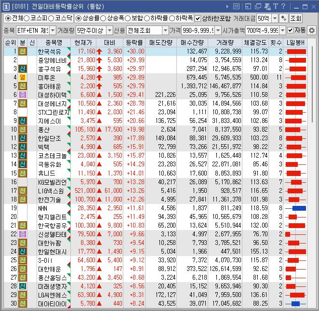This screenshot has height=311, width=319.
Task: Toggle the 자동 auto-refresh checkbox
Action: click(x=290, y=30)
